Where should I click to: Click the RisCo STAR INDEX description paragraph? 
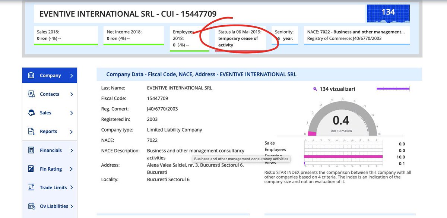[337, 177]
